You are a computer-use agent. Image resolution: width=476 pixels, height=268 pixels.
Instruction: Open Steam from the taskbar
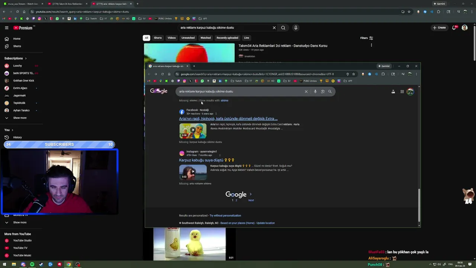[x=41, y=265]
